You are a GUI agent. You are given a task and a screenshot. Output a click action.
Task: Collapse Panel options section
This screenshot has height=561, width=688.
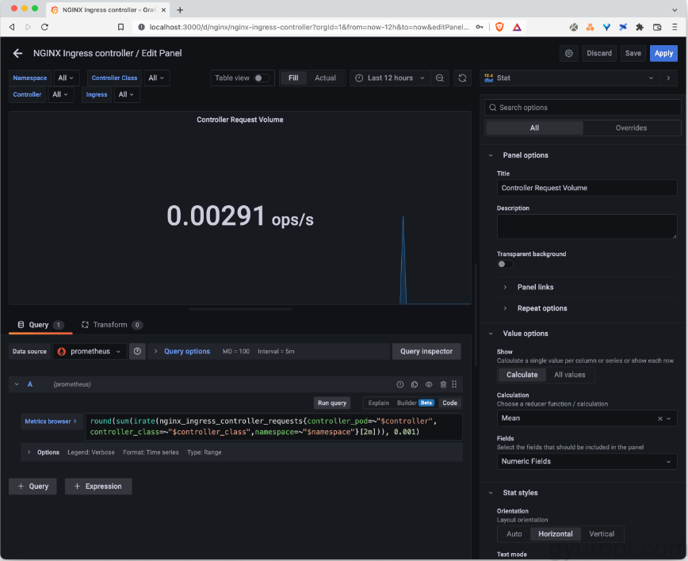tap(526, 155)
